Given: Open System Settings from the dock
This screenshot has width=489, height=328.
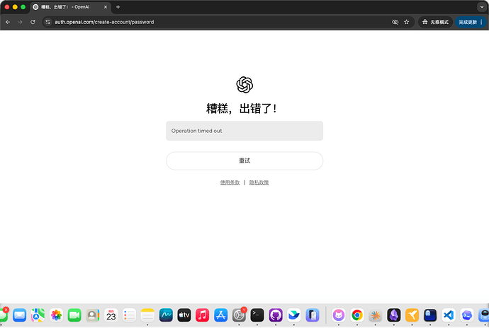Looking at the screenshot, I should pos(239,315).
